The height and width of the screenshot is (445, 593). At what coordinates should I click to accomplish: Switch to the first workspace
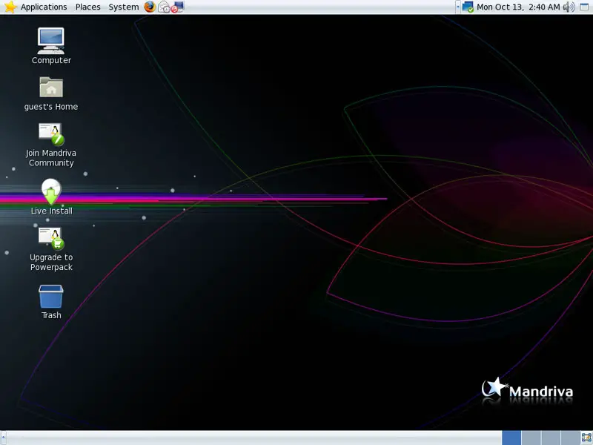(511, 438)
